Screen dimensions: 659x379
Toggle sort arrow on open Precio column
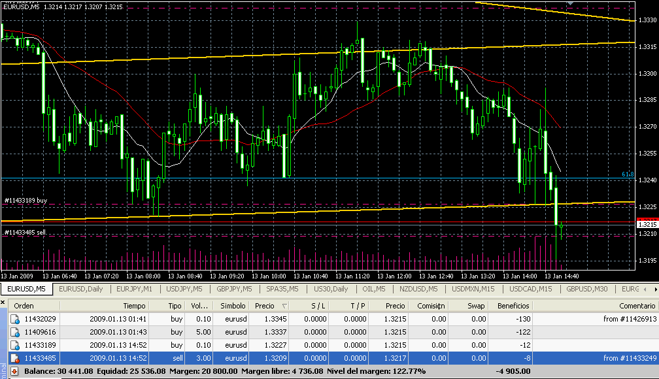point(284,306)
